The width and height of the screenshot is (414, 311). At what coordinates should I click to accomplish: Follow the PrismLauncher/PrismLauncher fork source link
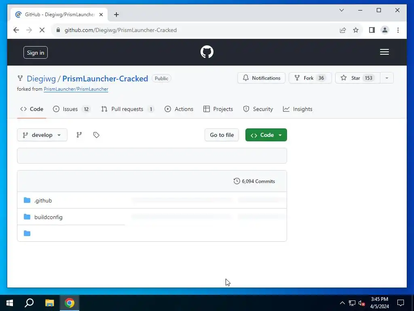coord(76,89)
